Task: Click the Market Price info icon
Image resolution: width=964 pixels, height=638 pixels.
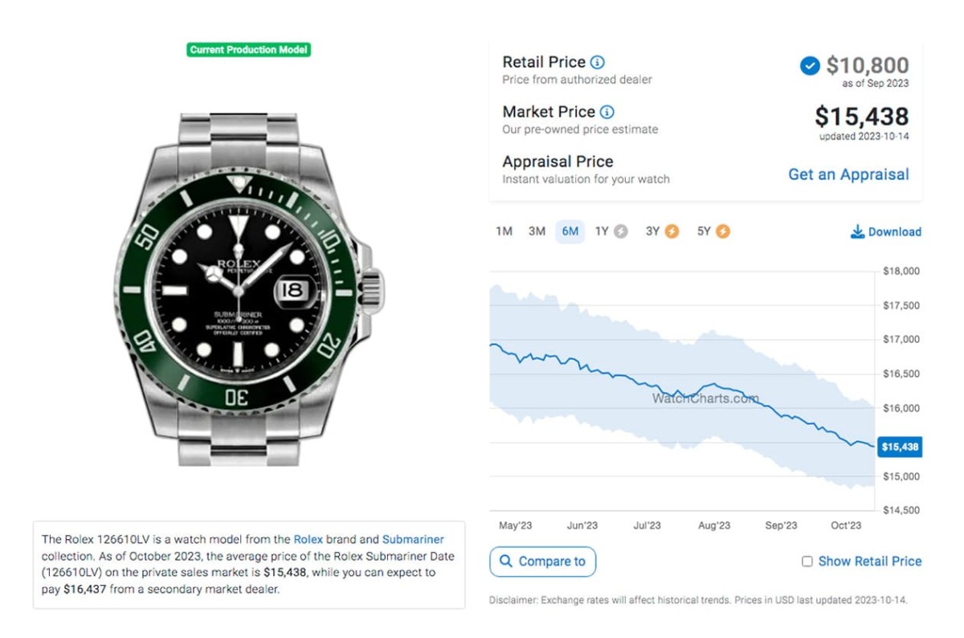Action: point(607,112)
